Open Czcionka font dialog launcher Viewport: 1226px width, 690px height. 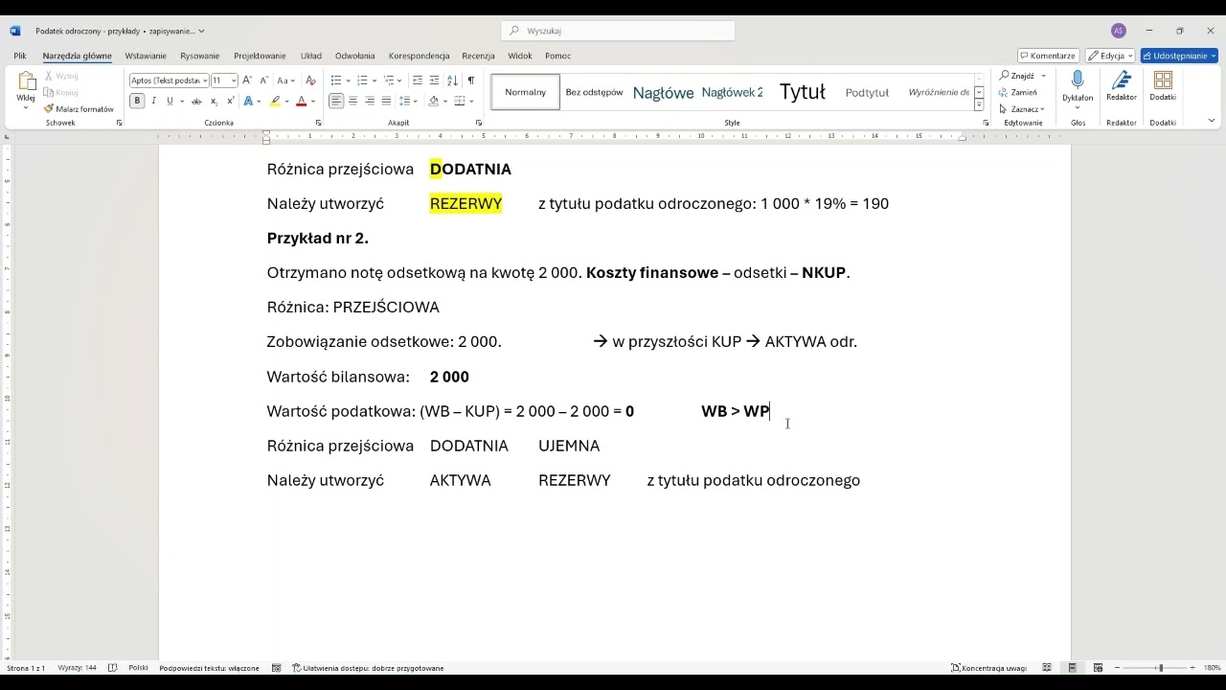[318, 123]
